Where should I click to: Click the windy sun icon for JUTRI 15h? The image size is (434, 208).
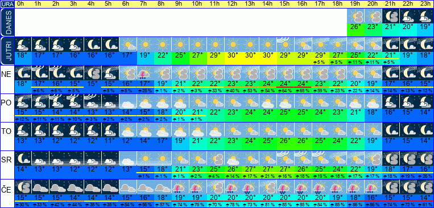point(286,44)
